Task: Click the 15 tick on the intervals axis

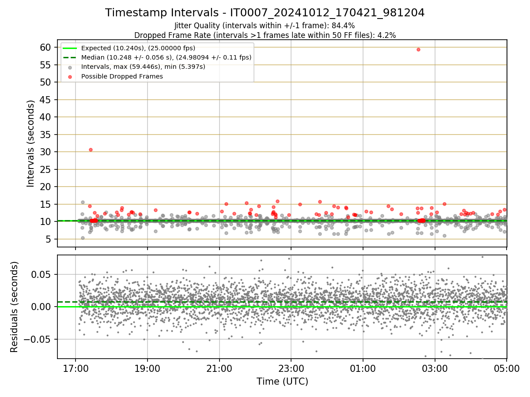Action: 46,204
